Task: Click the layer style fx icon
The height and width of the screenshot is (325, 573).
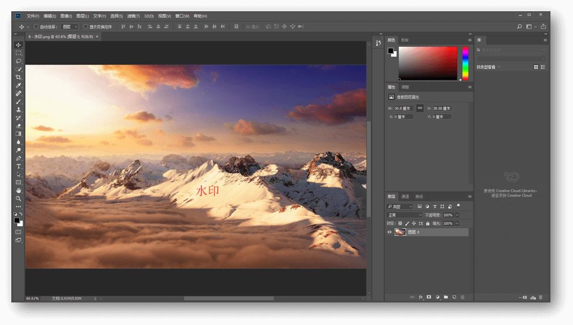Action: point(421,297)
